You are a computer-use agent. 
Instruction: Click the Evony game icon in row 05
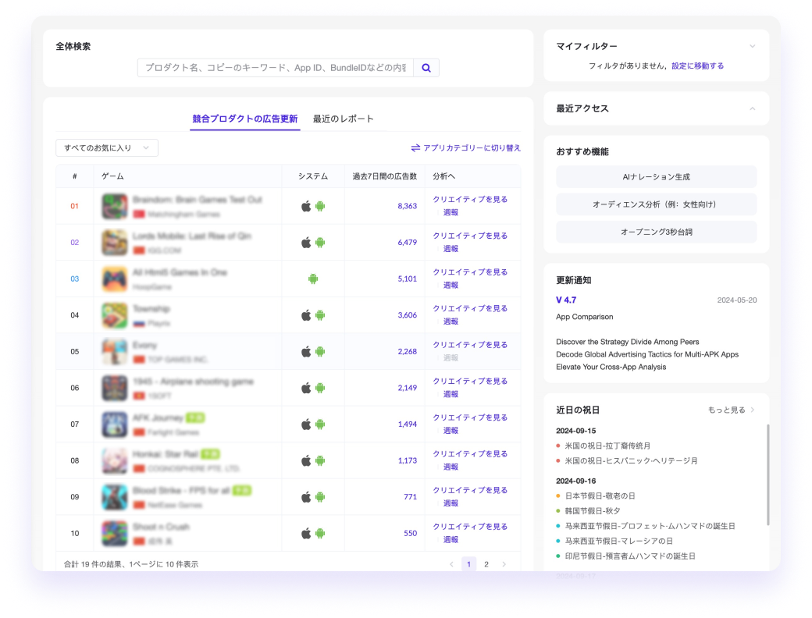tap(114, 352)
